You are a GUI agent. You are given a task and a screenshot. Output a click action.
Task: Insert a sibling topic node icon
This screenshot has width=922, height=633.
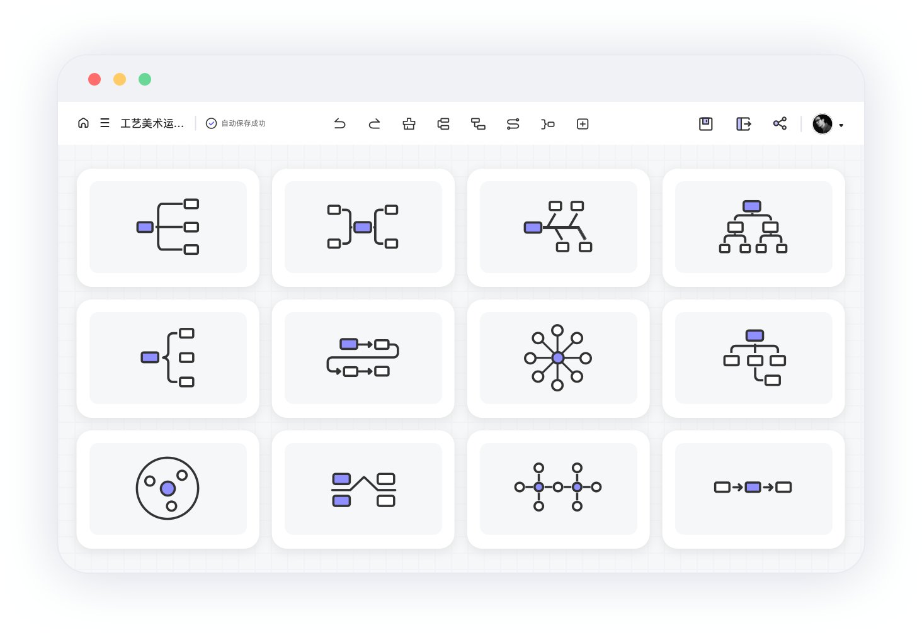point(443,124)
